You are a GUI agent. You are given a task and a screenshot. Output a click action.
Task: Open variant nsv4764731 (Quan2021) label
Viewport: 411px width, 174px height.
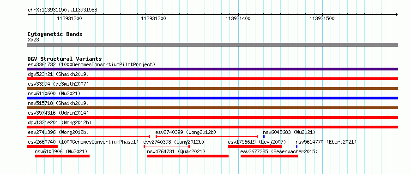pyautogui.click(x=176, y=151)
